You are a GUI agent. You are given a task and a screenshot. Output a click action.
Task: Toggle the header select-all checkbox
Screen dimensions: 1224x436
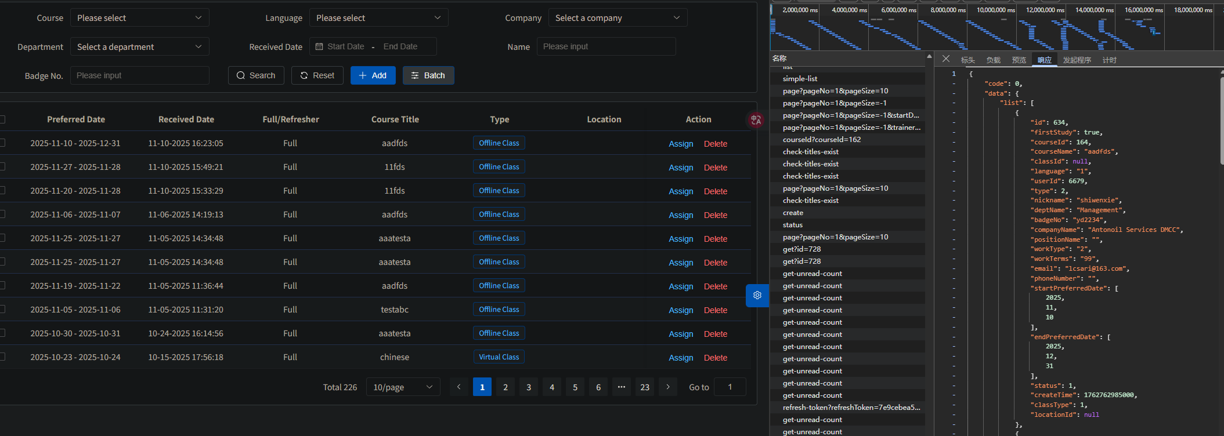point(2,119)
